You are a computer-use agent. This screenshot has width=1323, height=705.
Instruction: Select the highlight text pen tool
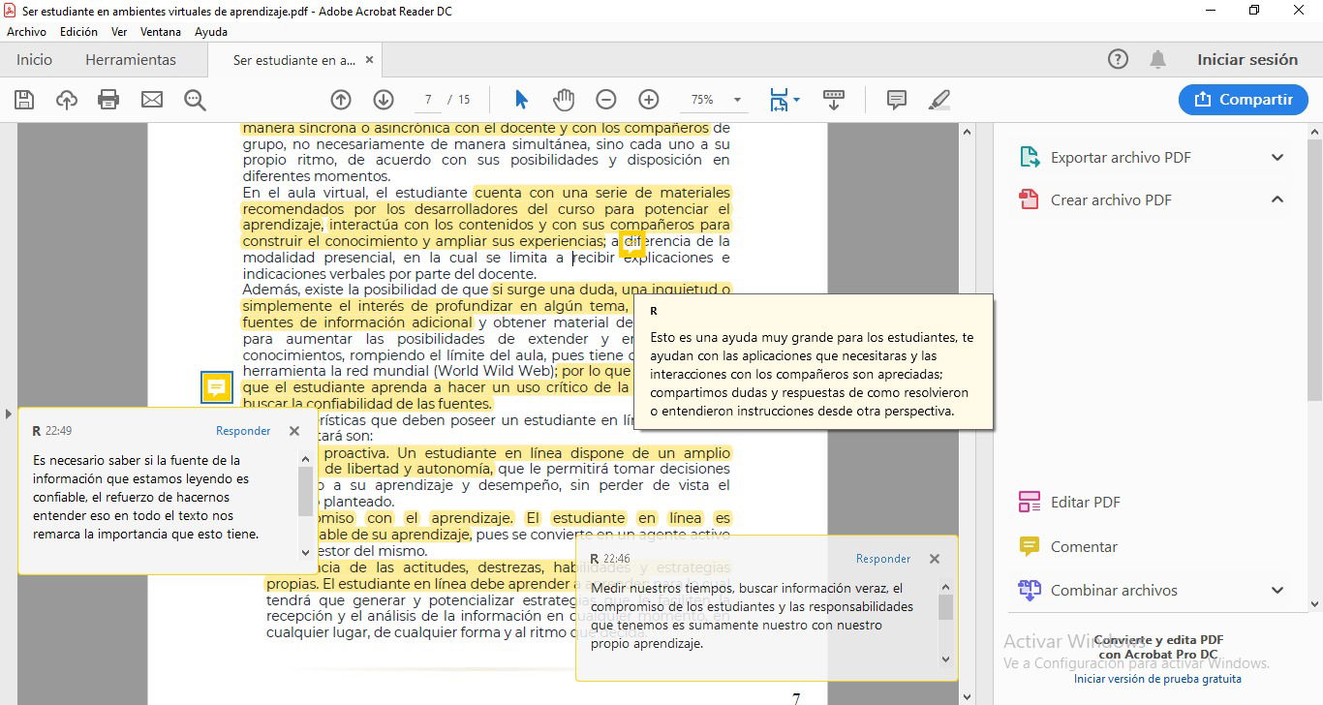click(938, 100)
